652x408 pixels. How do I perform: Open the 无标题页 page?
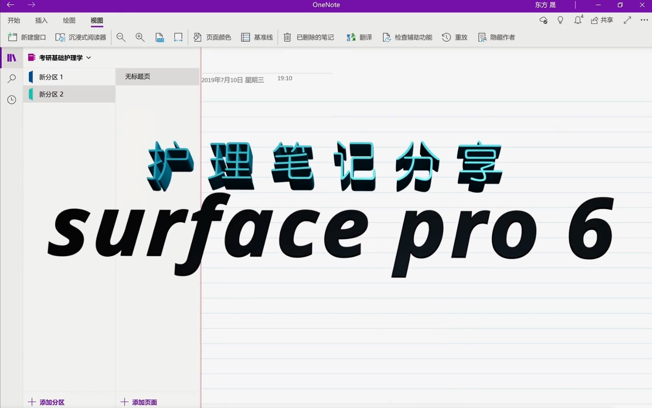click(157, 76)
